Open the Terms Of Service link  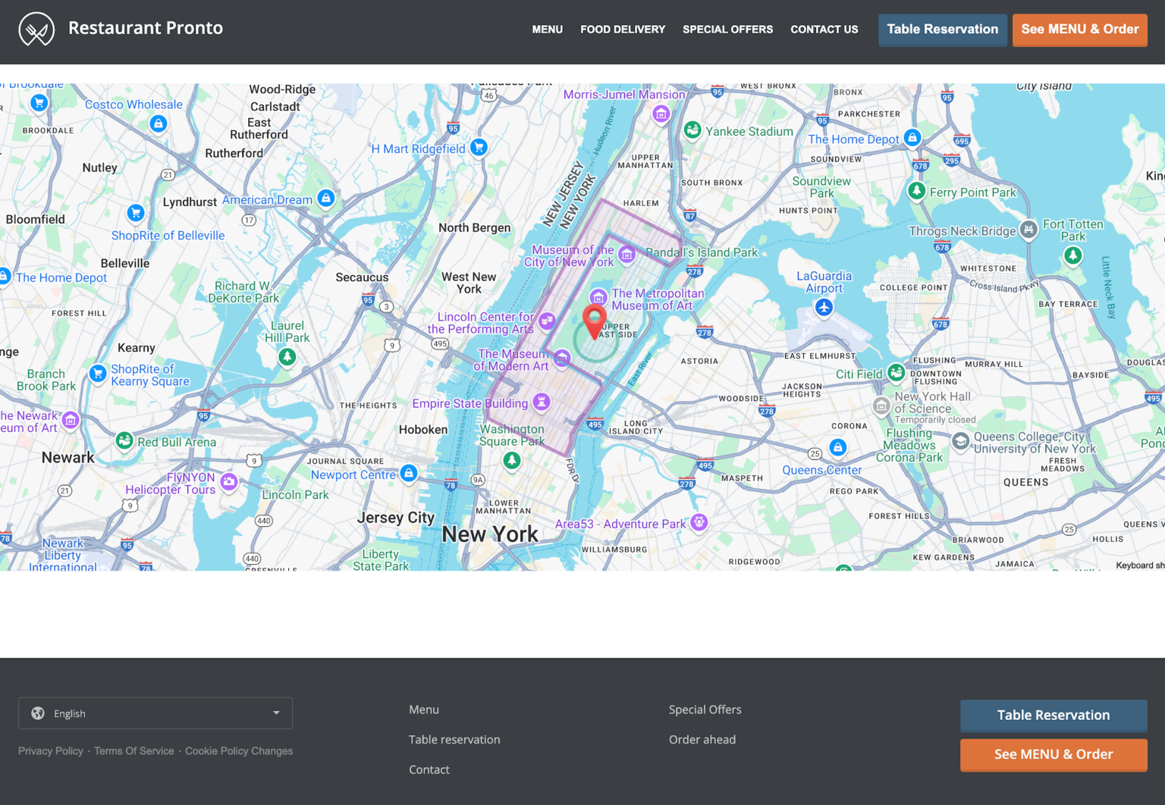coord(133,751)
